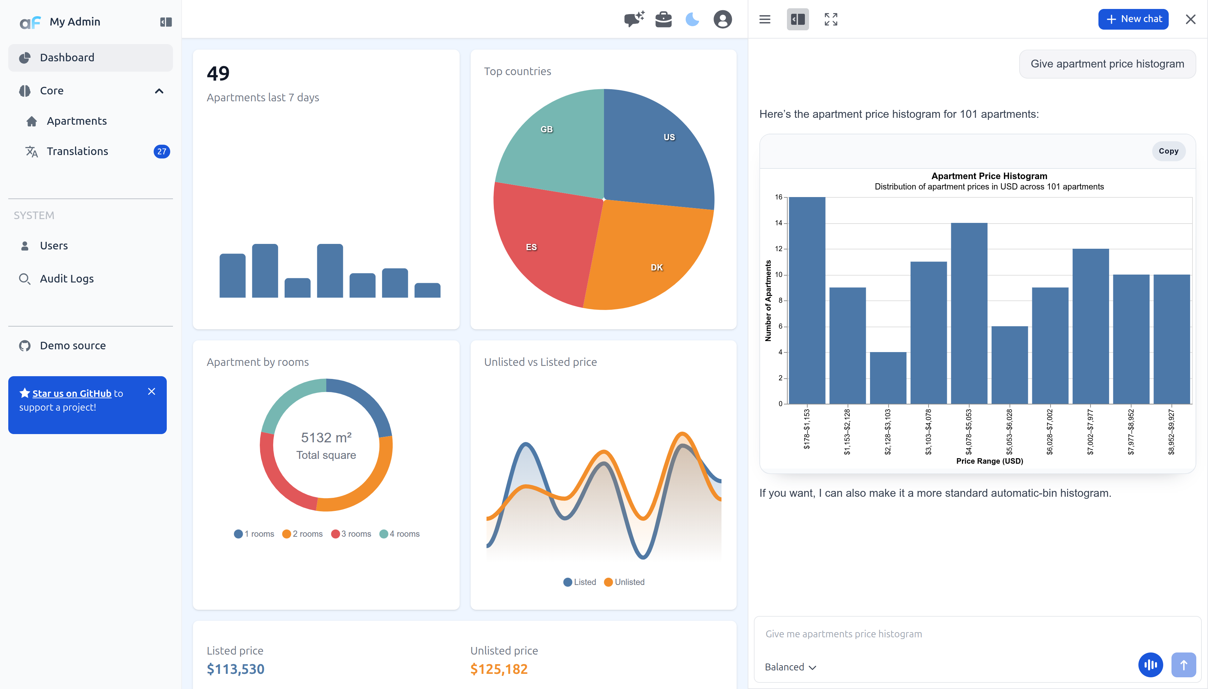Dismiss the GitHub star banner

pyautogui.click(x=151, y=391)
